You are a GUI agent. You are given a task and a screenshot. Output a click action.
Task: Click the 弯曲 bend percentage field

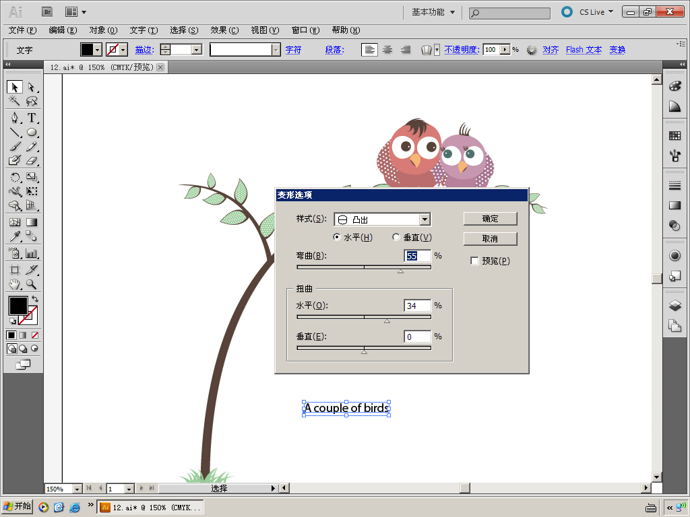(417, 256)
